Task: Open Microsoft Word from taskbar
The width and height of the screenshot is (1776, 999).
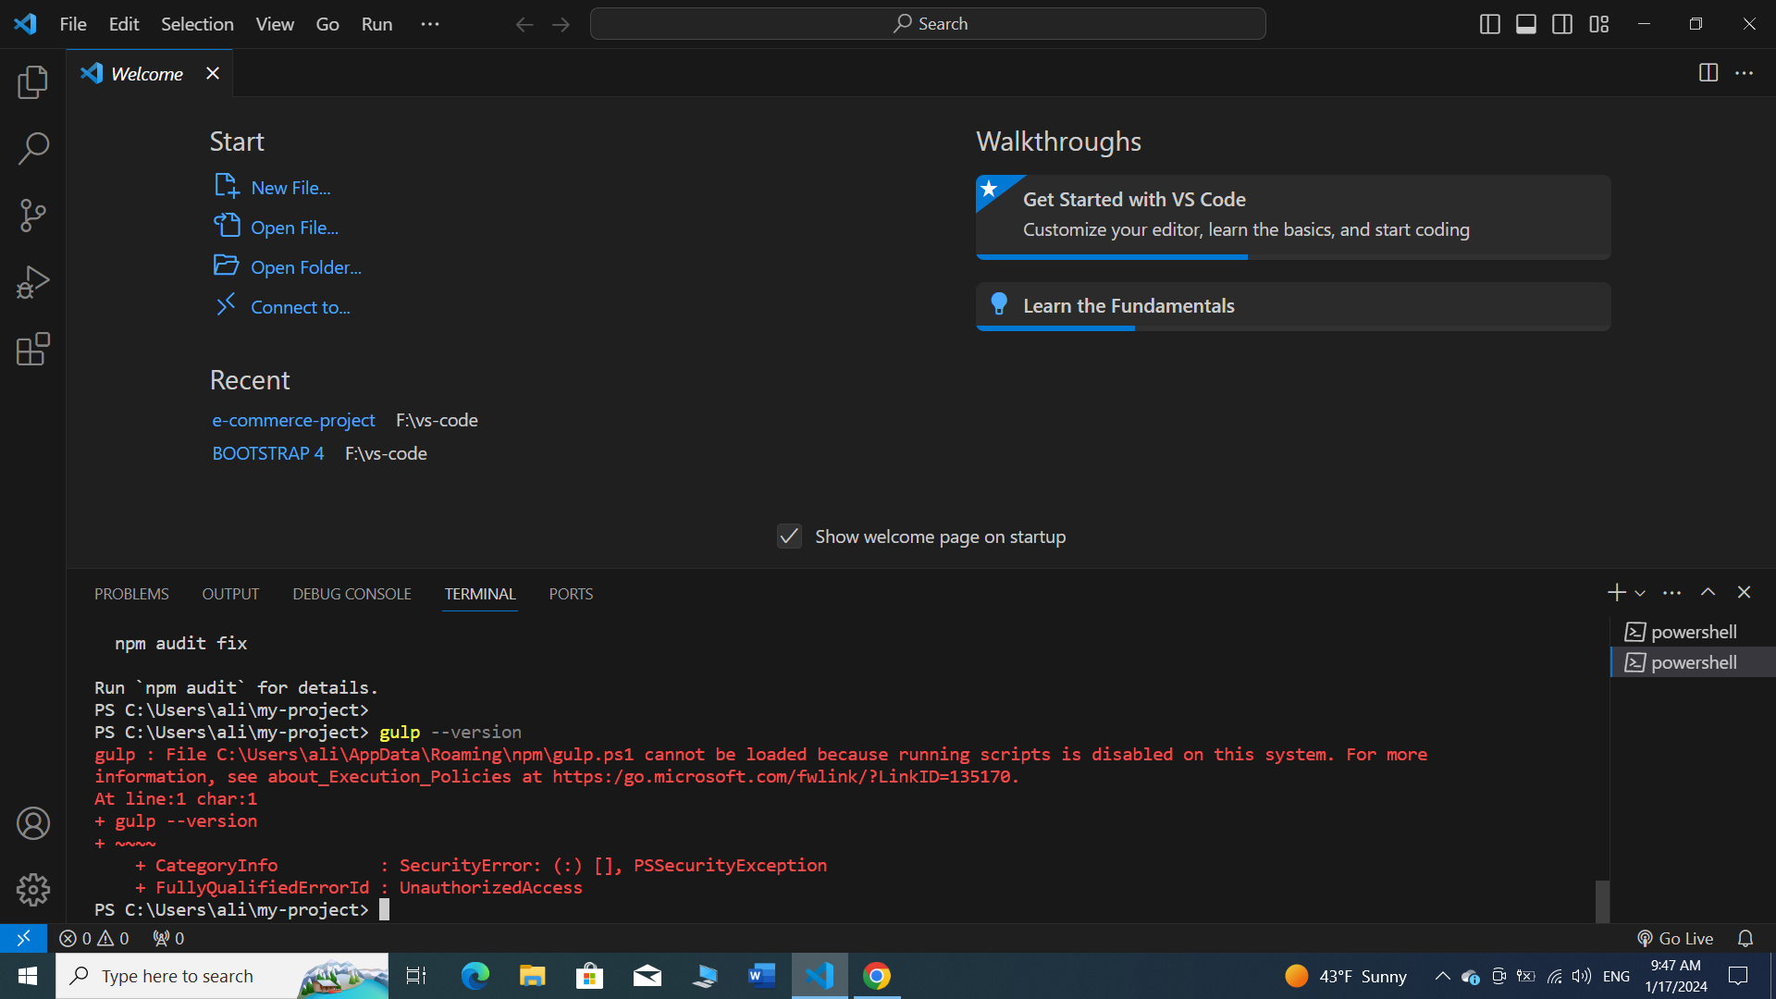Action: tap(762, 976)
